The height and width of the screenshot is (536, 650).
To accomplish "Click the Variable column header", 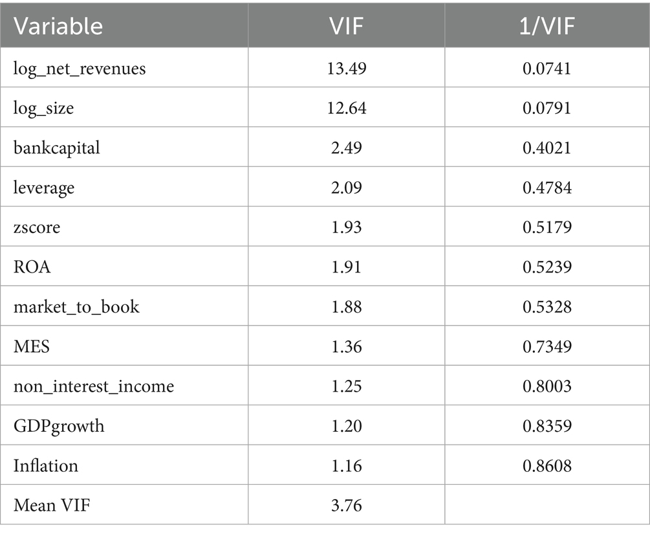I will [58, 26].
